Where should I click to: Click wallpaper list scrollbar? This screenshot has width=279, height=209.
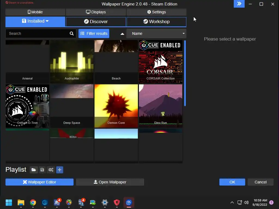(x=185, y=73)
